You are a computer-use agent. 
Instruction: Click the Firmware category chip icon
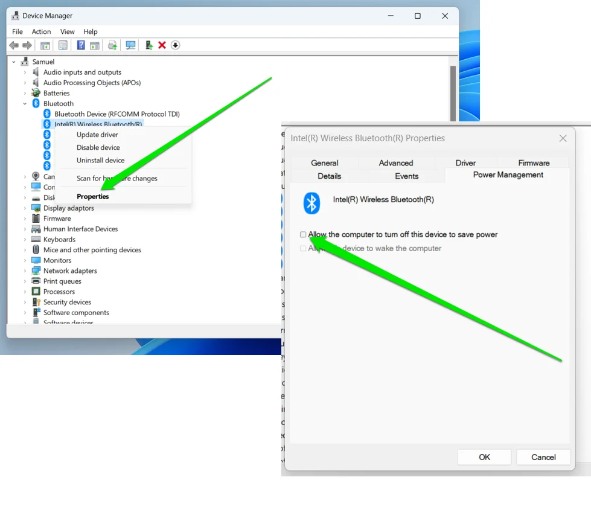tap(36, 219)
